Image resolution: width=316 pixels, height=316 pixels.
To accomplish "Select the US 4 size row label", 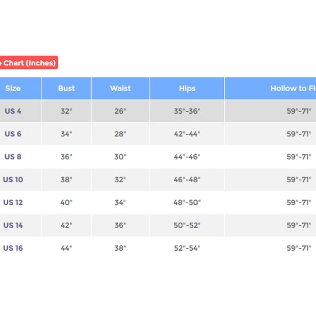I will 13,111.
